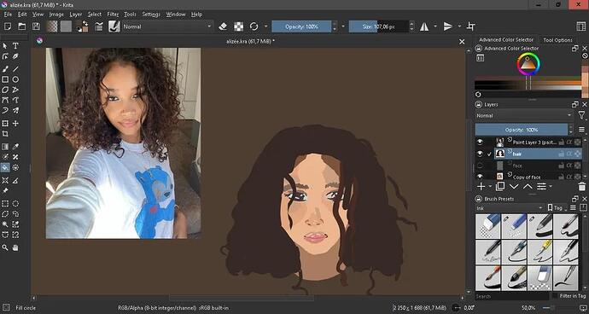The width and height of the screenshot is (589, 314).
Task: Toggle vertical mirror tool
Action: click(448, 26)
